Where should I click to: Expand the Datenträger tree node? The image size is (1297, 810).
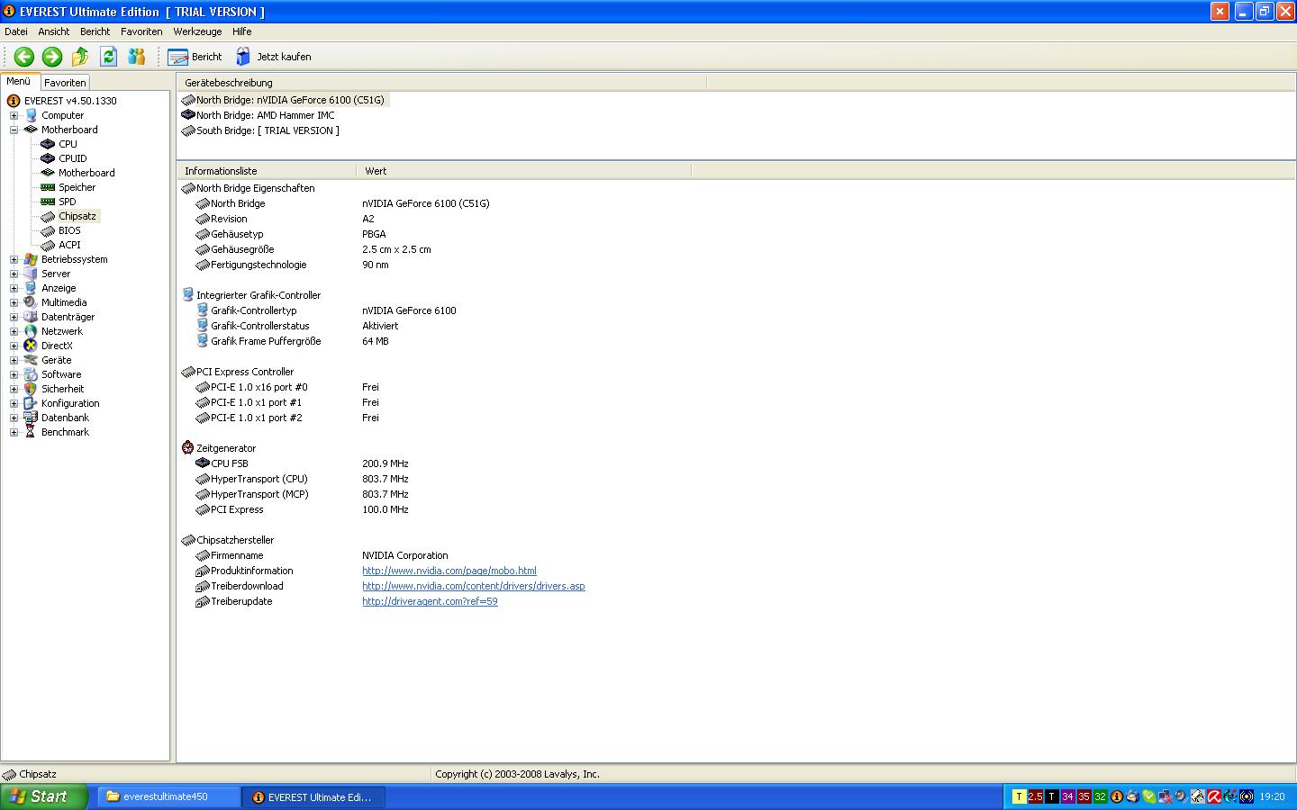tap(14, 317)
